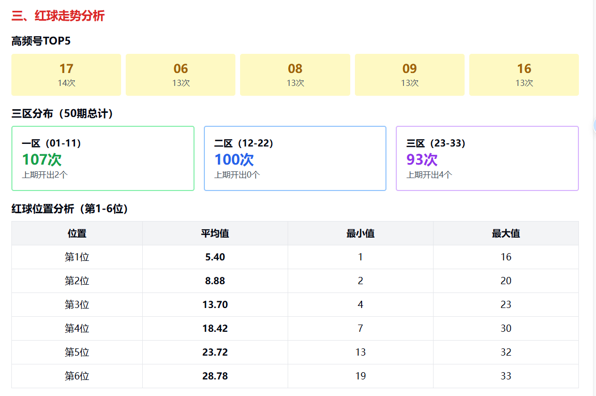Click the 一区 (01-11) distribution box
Screen dimensions: 596x396
pyautogui.click(x=103, y=158)
